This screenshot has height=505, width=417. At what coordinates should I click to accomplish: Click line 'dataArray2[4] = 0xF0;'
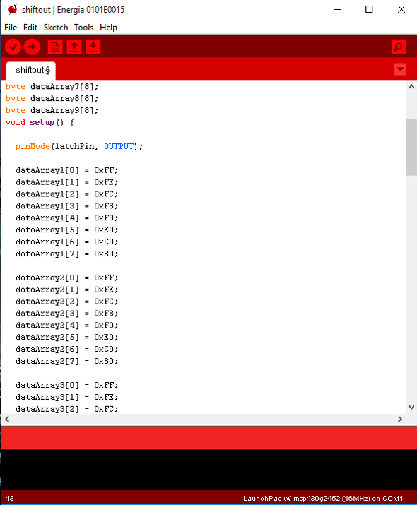[67, 326]
